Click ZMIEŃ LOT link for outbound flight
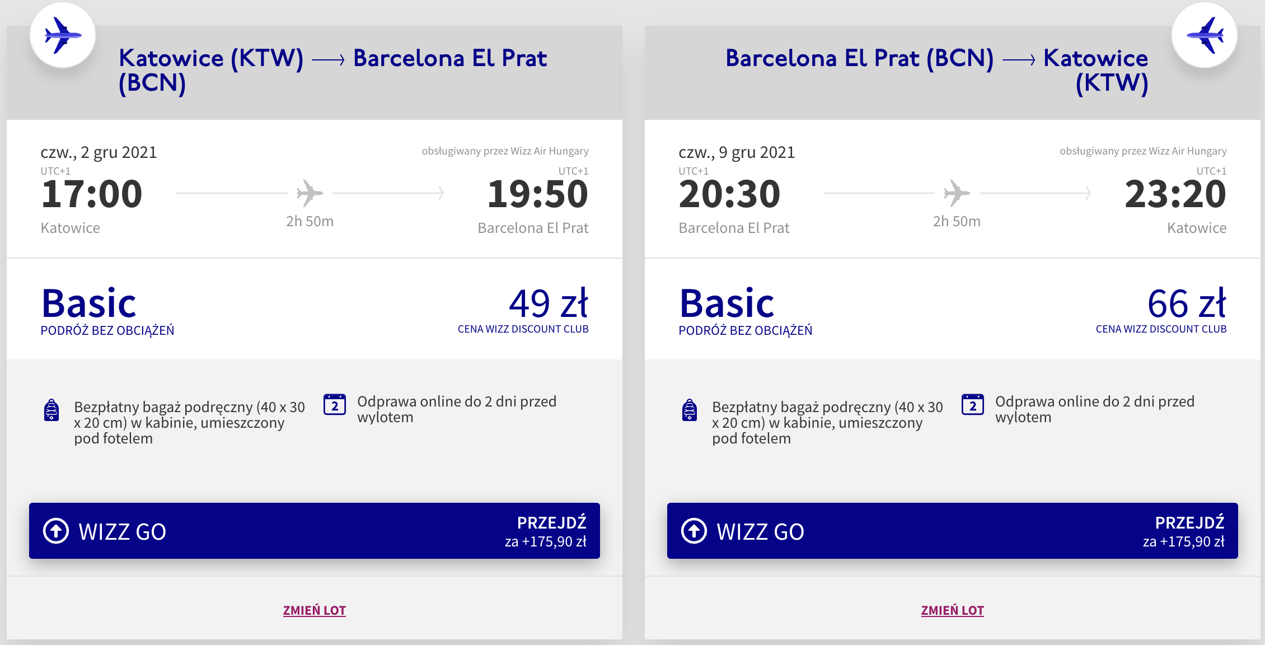Screen dimensions: 1265x645 (x=315, y=610)
